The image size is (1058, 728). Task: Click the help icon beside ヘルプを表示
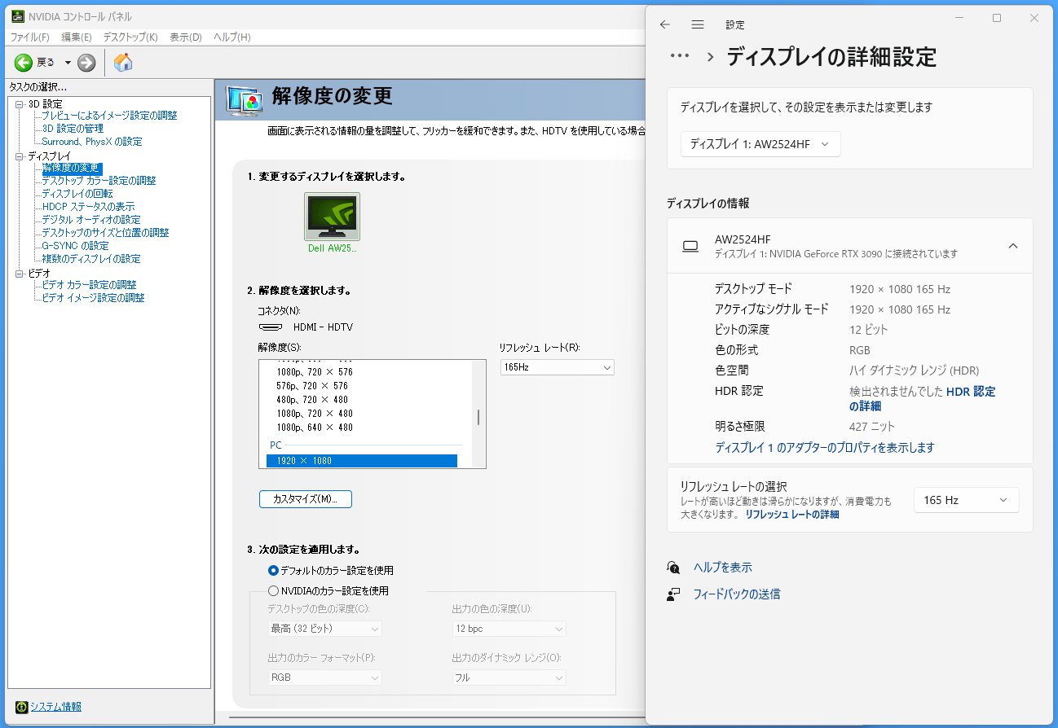pyautogui.click(x=673, y=568)
